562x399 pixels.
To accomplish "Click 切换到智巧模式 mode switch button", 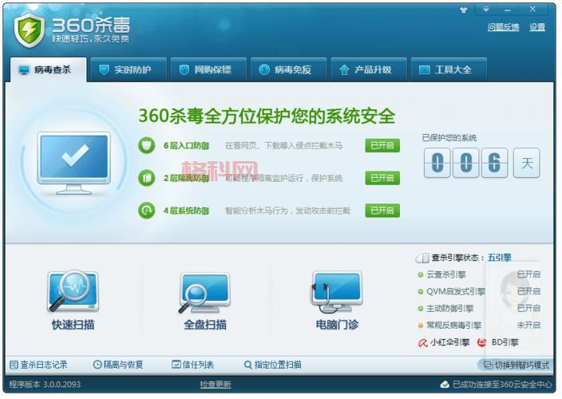I will click(516, 365).
